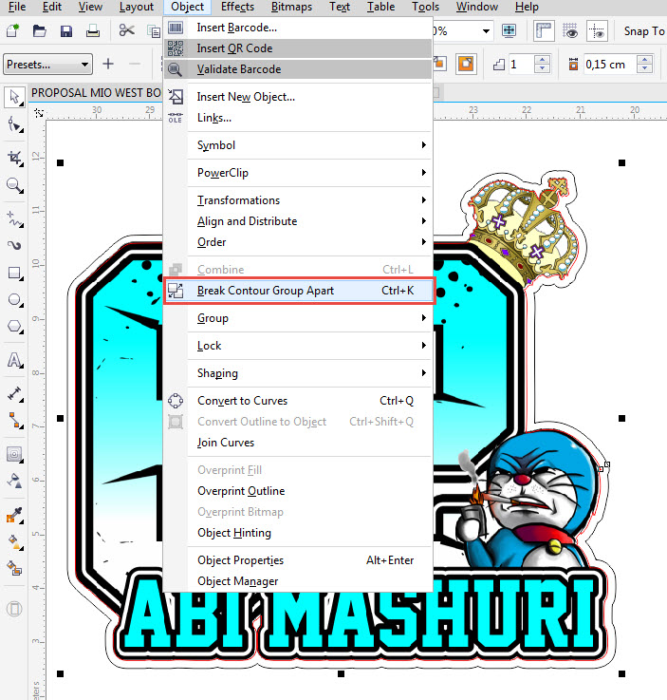The image size is (667, 700).
Task: Select the Connector tool
Action: coord(14,421)
